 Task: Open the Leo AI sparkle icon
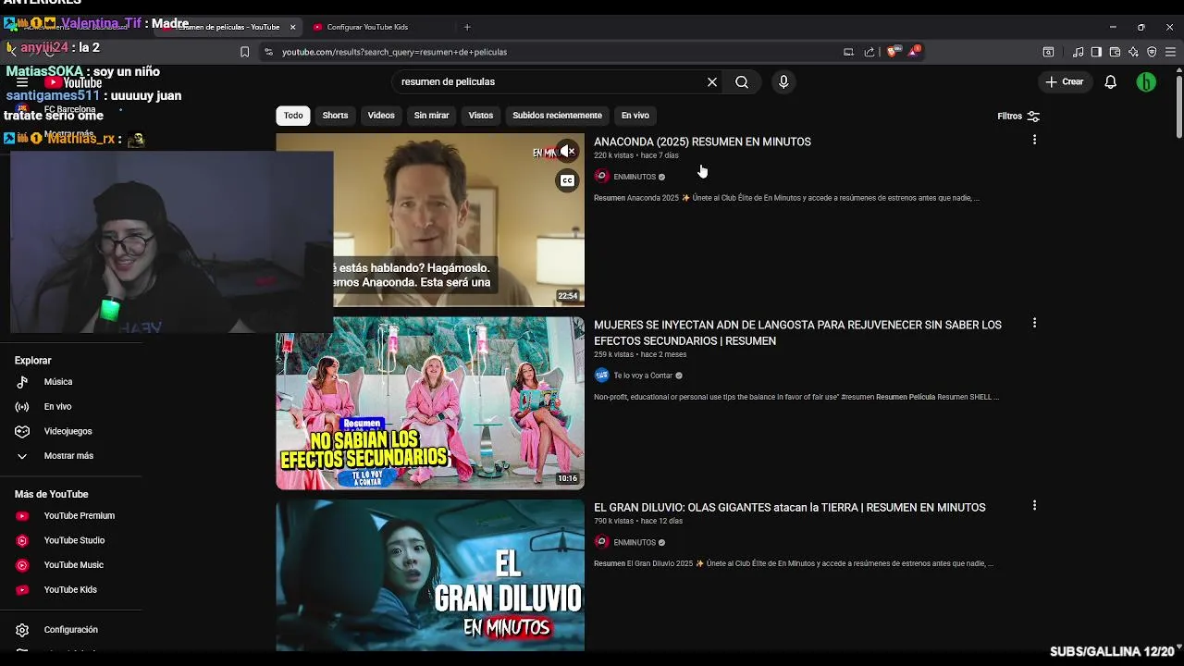(1133, 52)
